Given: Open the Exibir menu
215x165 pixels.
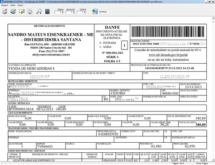Looking at the screenshot, I should (x=13, y=5).
